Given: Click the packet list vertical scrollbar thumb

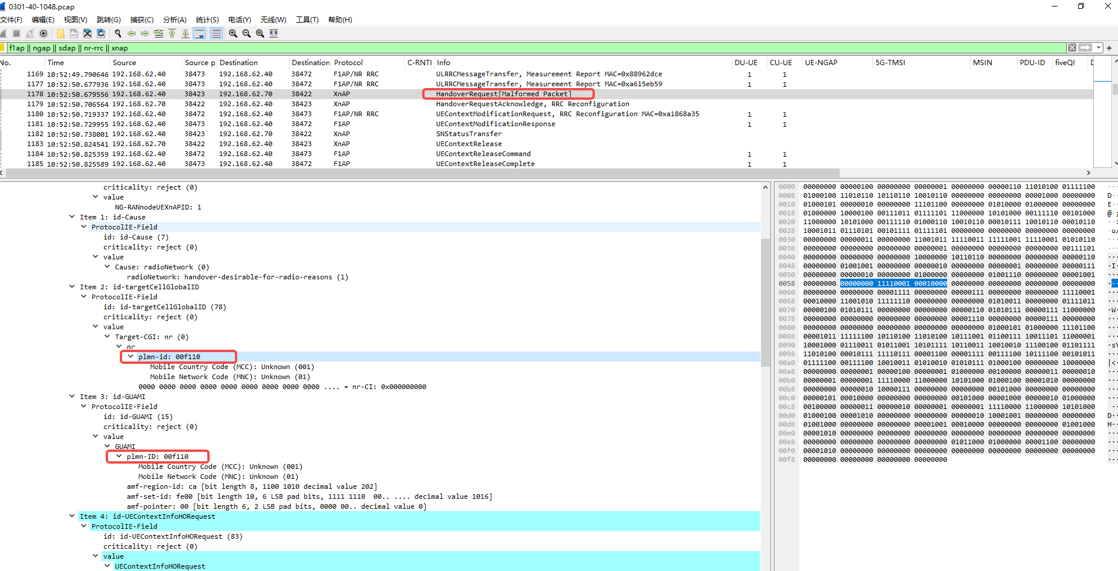Looking at the screenshot, I should (1114, 89).
